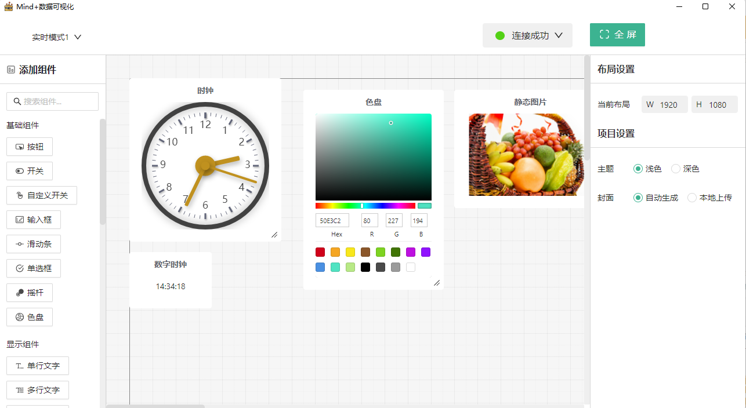Pick the orange preset swatch
This screenshot has height=408, width=746.
(x=335, y=252)
